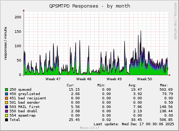The width and height of the screenshot is (179, 131).
Task: Click the 250 queued average value 19.47
Action: pos(136,90)
